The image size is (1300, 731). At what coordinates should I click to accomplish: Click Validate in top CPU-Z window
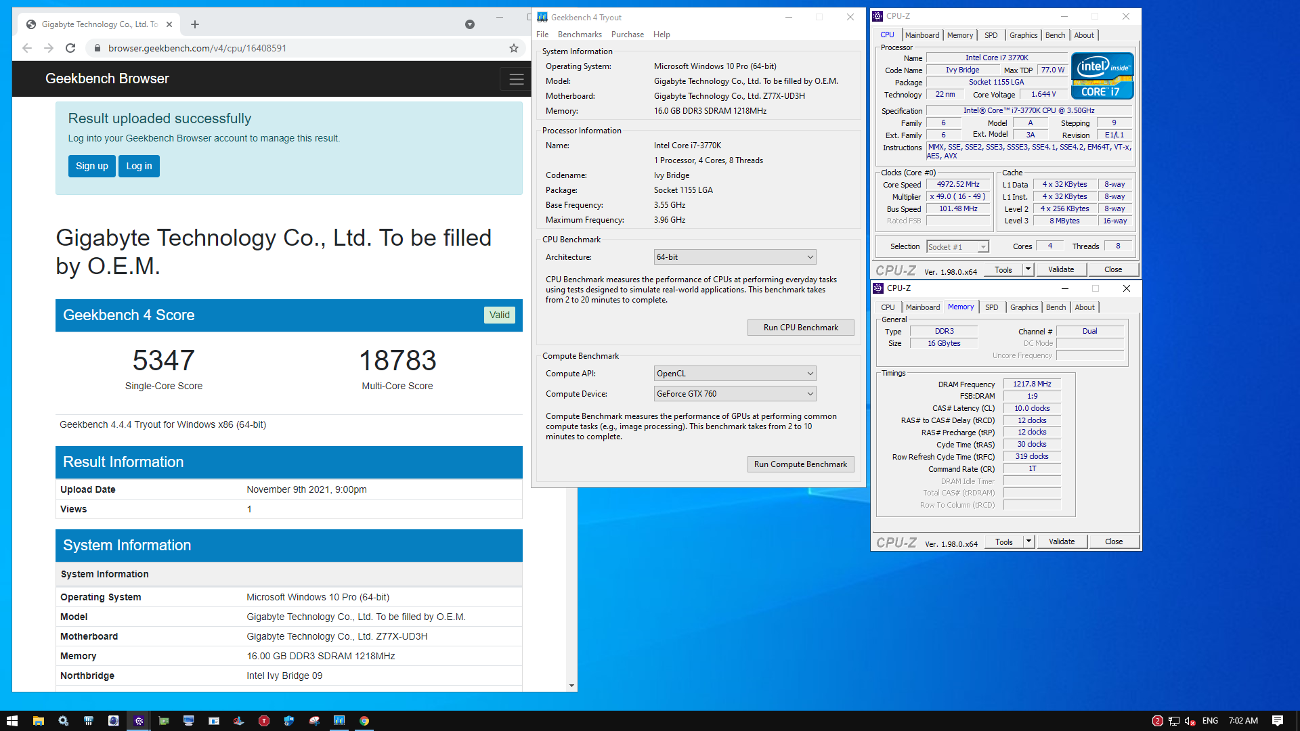[x=1061, y=269]
